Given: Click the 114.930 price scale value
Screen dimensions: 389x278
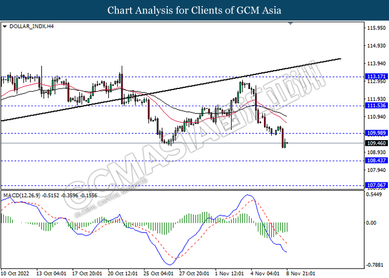Looking at the screenshot, I should coord(376,46).
